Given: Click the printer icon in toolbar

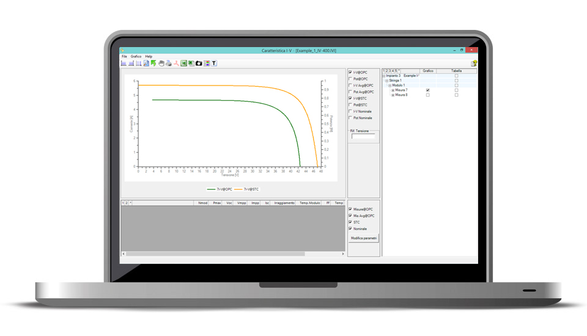Looking at the screenshot, I should point(168,63).
